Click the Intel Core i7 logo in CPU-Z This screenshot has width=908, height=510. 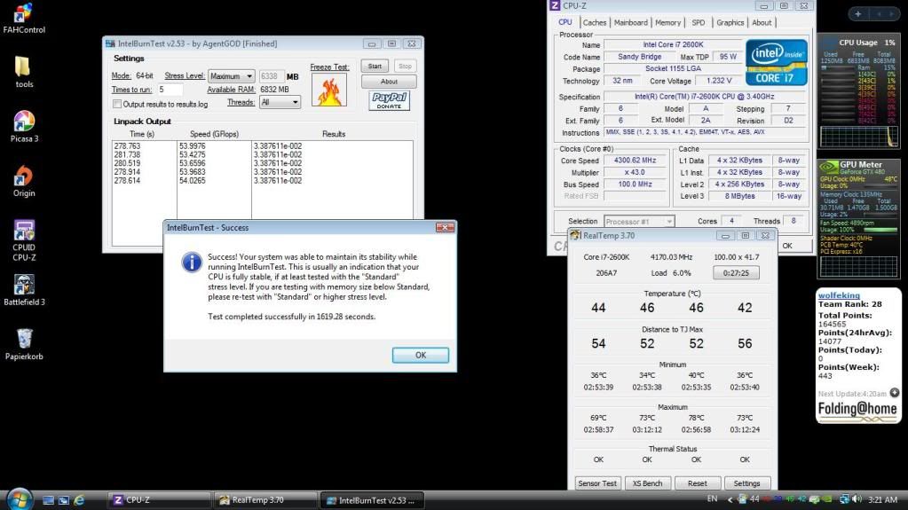pos(776,62)
